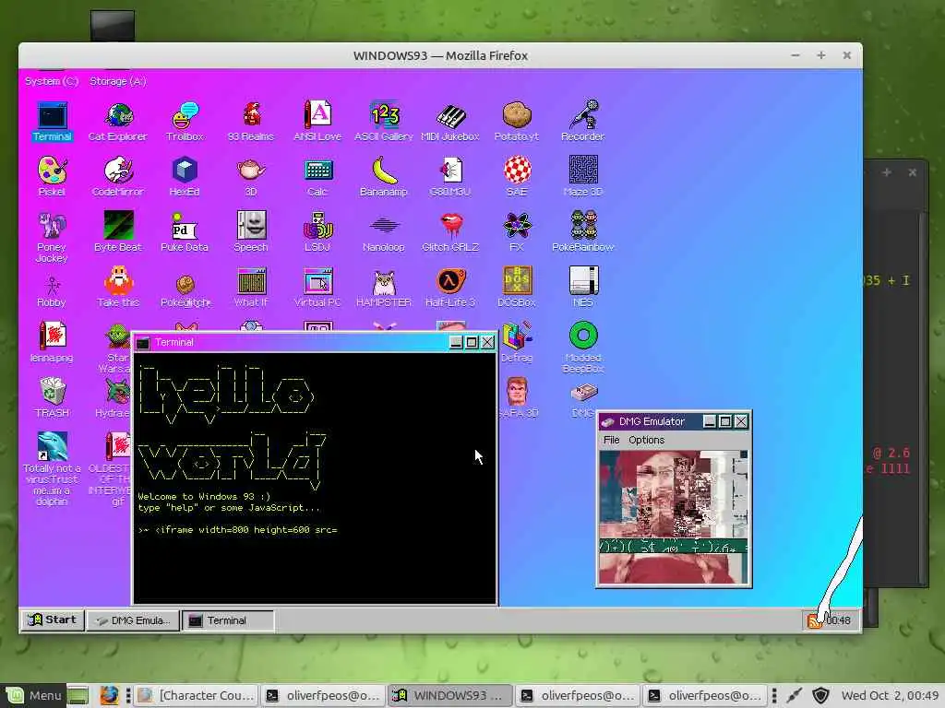The height and width of the screenshot is (708, 945).
Task: Click the Wed Oct 2 panel clock
Action: (x=890, y=695)
